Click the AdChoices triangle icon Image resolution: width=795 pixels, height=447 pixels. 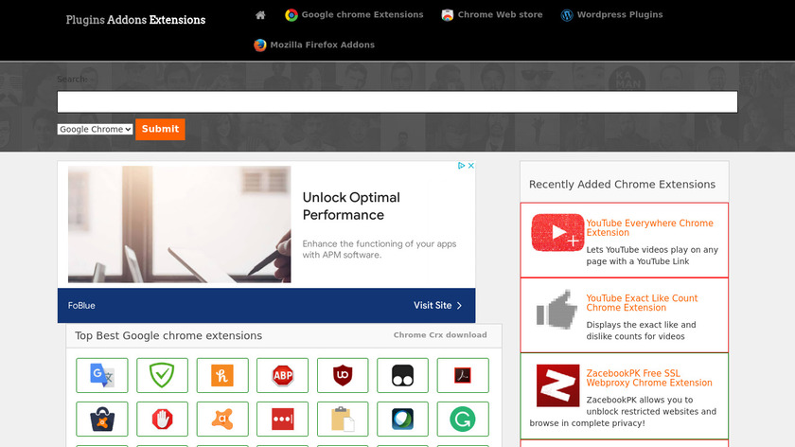[x=462, y=166]
